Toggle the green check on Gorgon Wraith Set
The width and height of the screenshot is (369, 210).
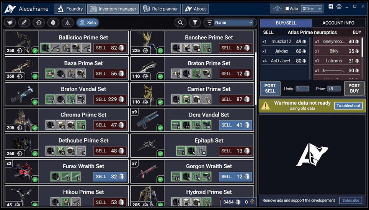[x=160, y=179]
